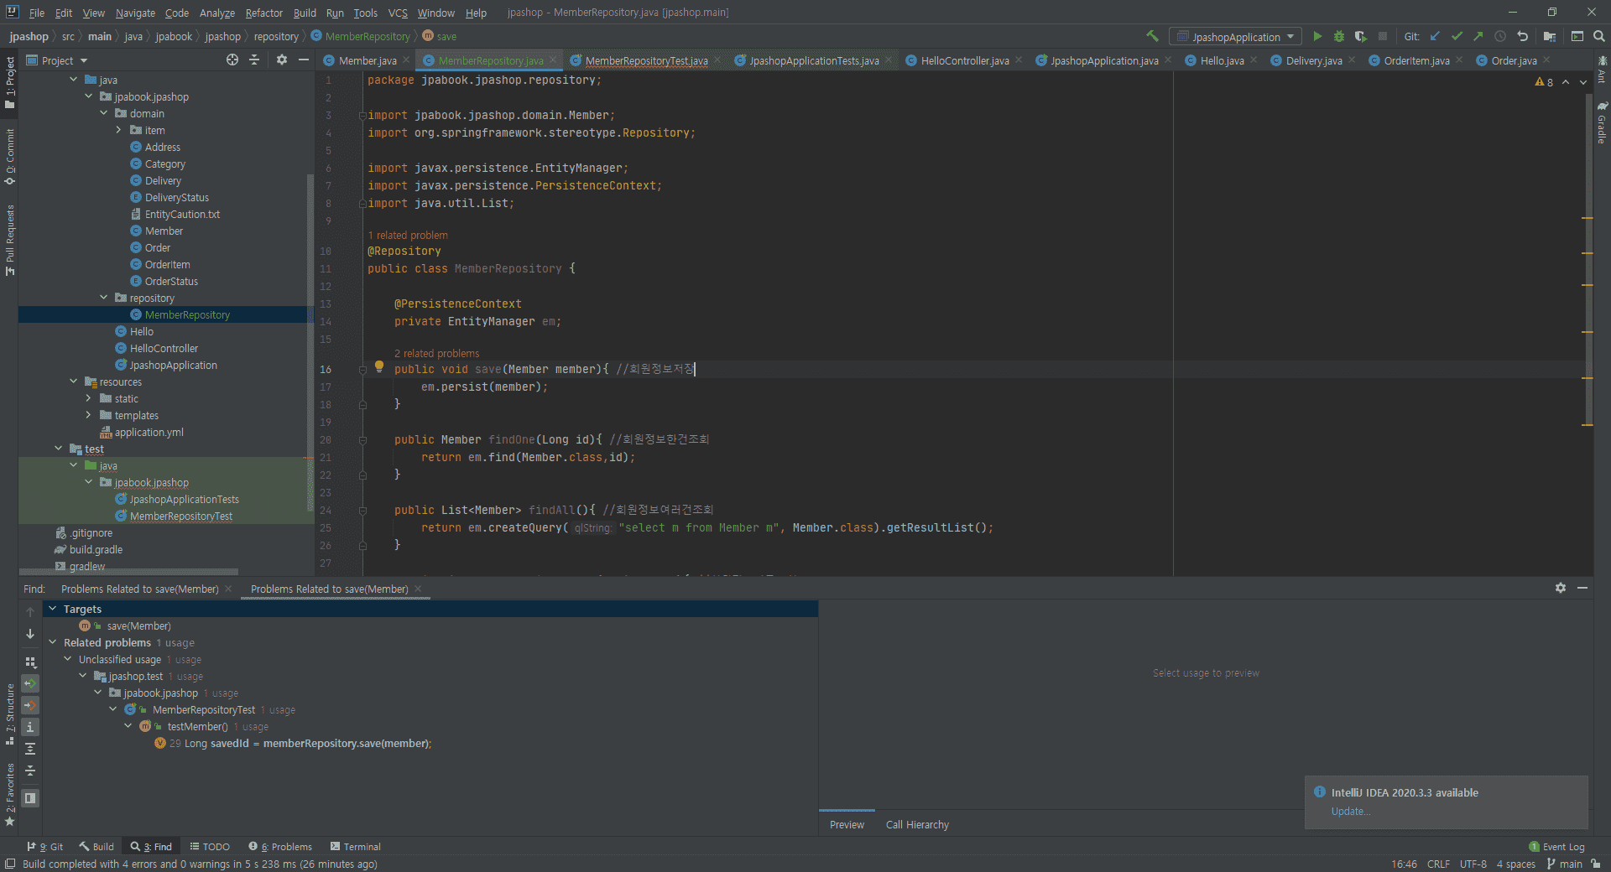Switch to the HelloController.java editor tab
Viewport: 1611px width, 872px height.
[x=964, y=60]
